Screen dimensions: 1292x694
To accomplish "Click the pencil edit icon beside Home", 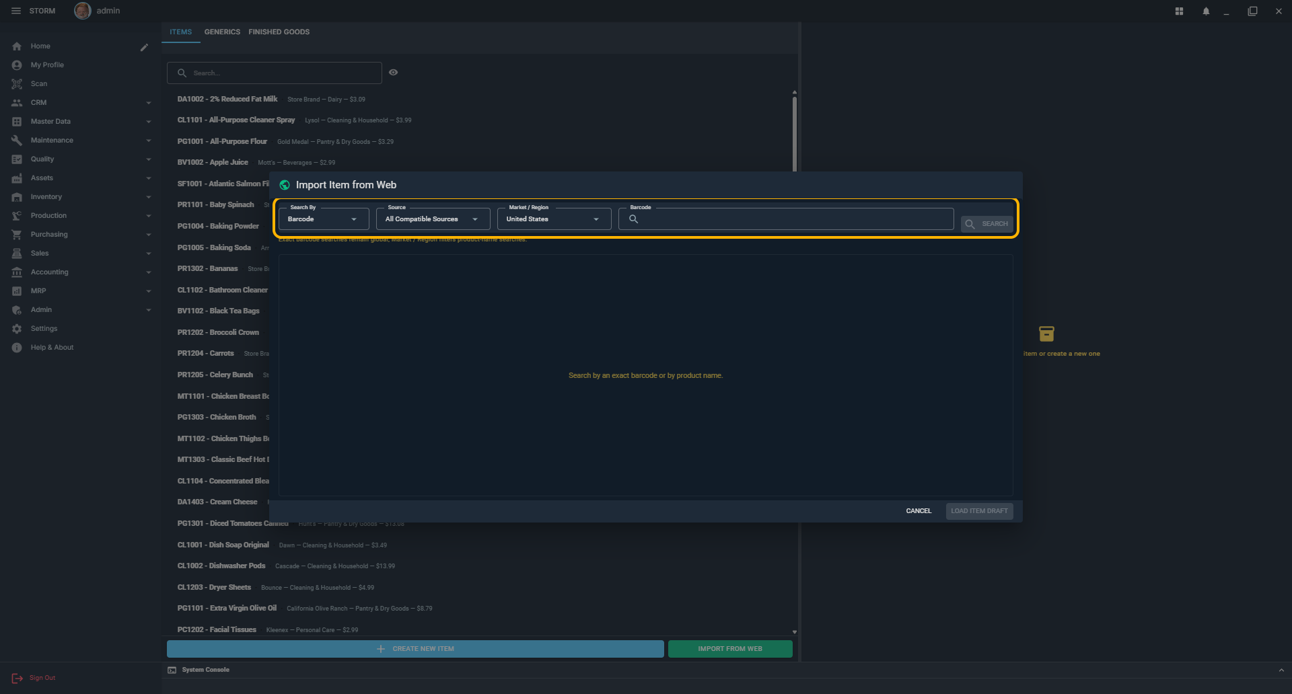I will coord(144,47).
